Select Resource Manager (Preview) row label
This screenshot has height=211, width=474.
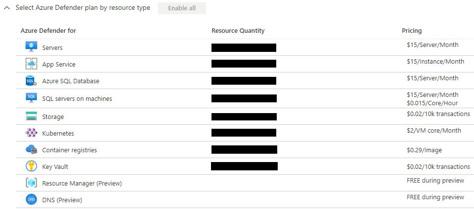(x=82, y=183)
